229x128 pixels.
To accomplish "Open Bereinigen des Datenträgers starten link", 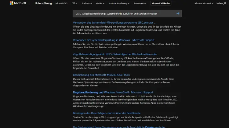I will (107, 113).
